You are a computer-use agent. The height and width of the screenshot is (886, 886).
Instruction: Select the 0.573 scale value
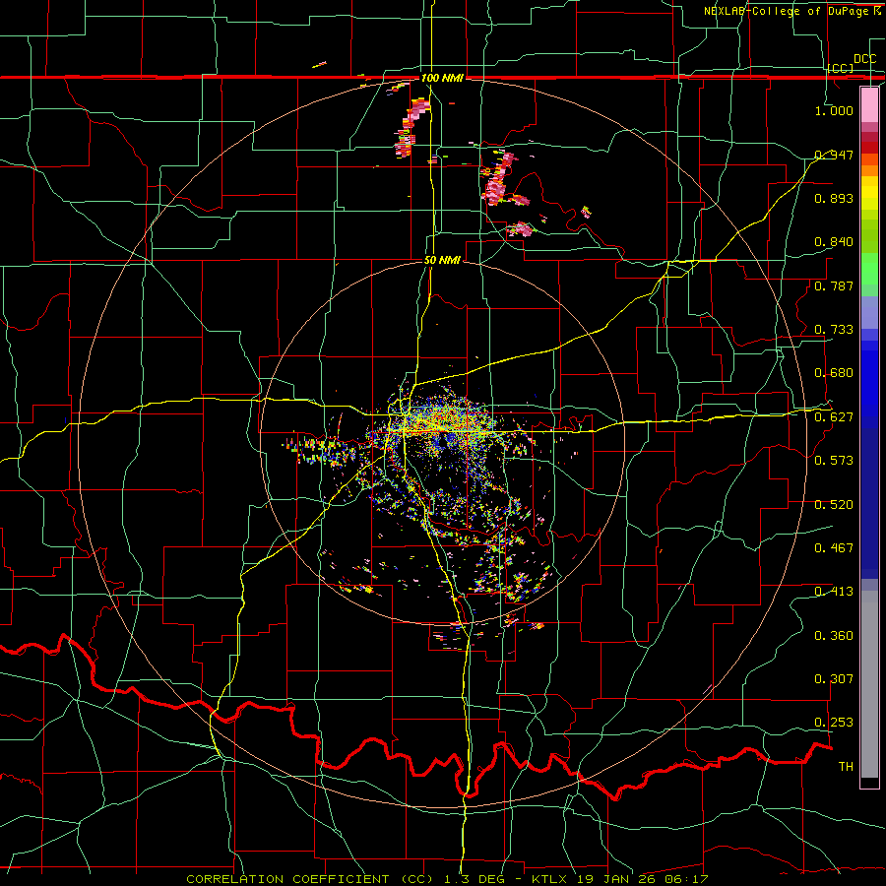834,461
